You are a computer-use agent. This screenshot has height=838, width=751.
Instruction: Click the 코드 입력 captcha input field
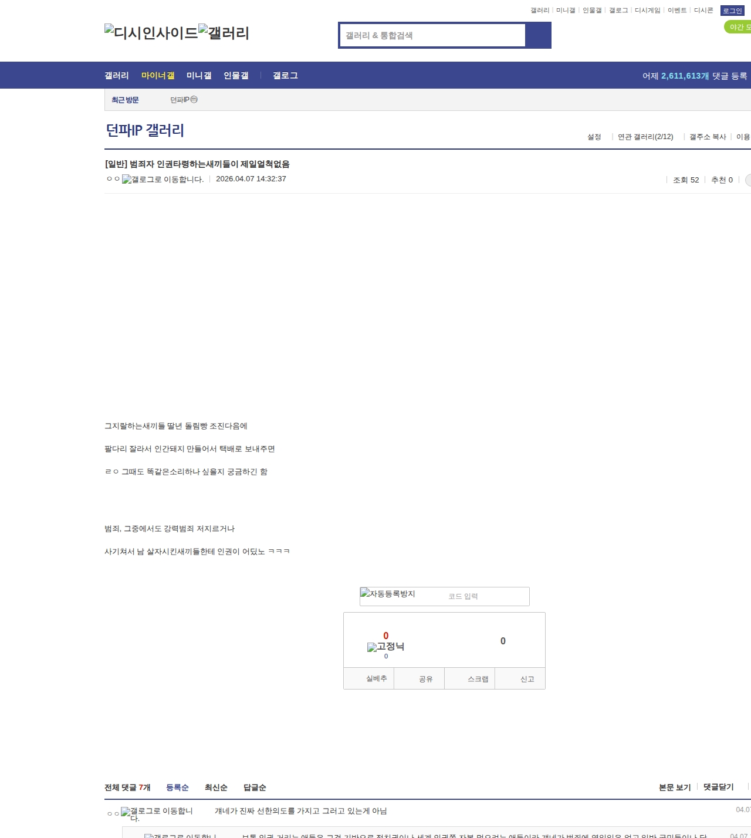487,596
